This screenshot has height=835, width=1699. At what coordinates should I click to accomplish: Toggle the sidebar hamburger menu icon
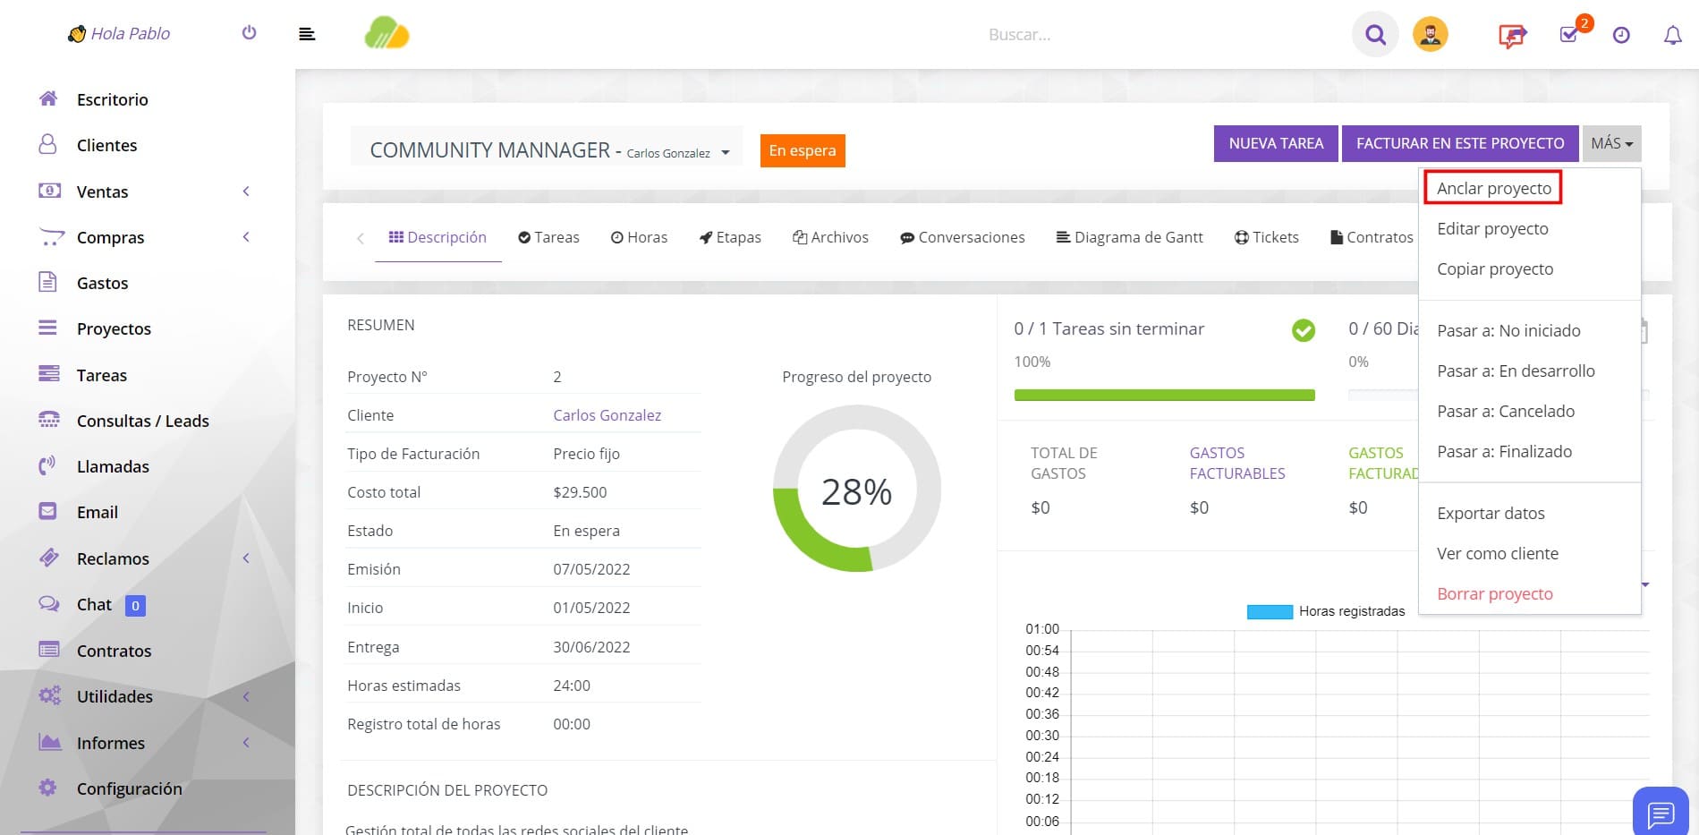coord(307,34)
